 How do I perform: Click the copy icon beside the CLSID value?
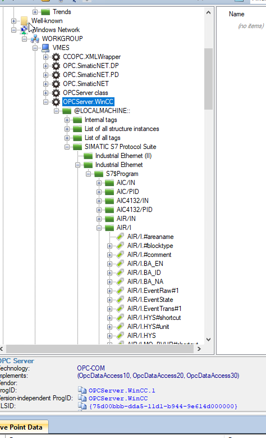coord(82,406)
